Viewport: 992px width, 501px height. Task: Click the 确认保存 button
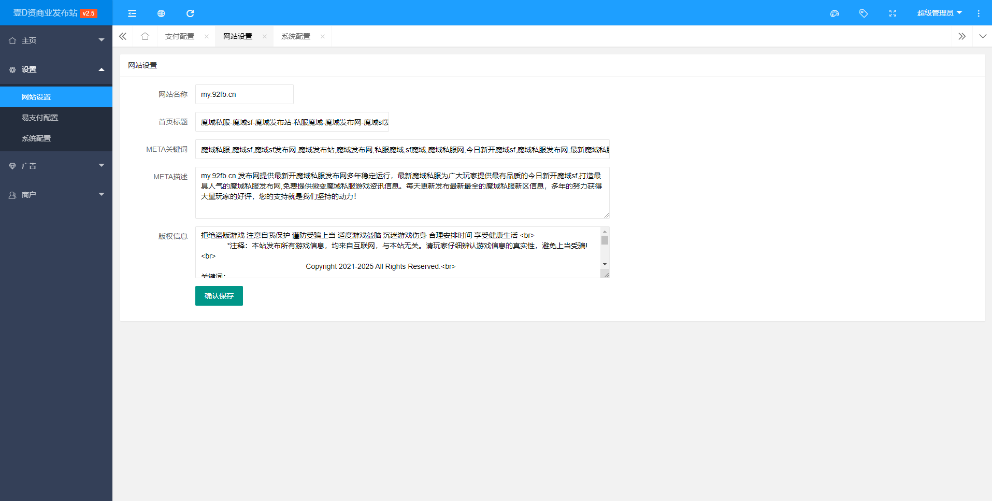coord(219,296)
